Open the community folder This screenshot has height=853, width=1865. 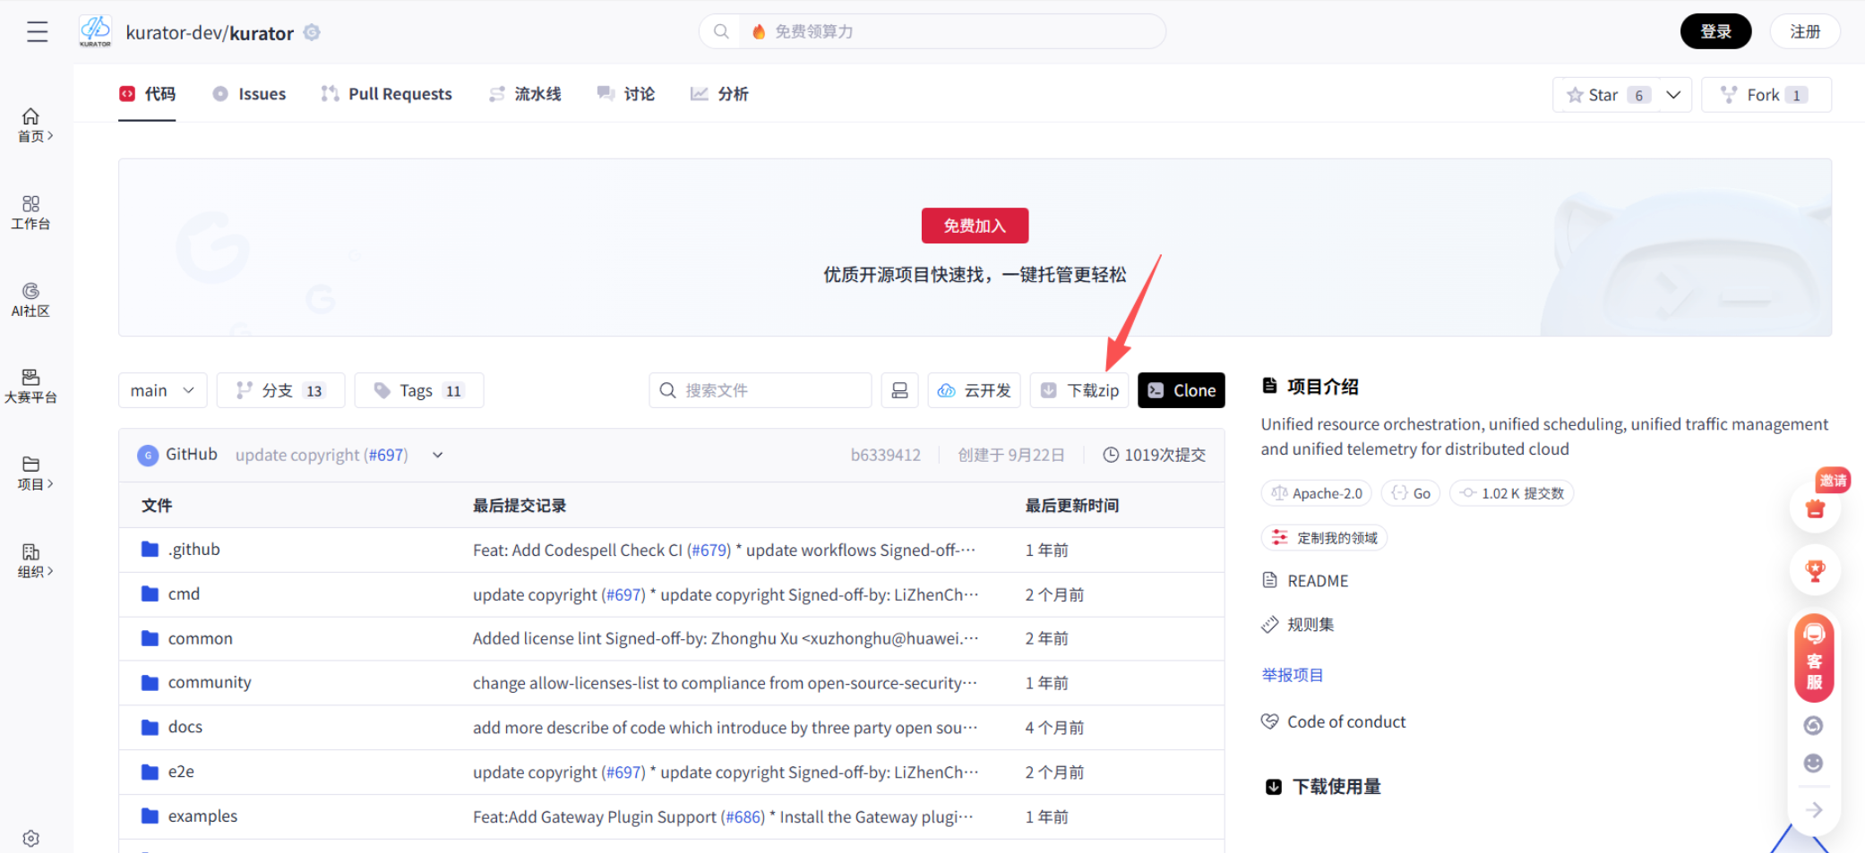[209, 682]
